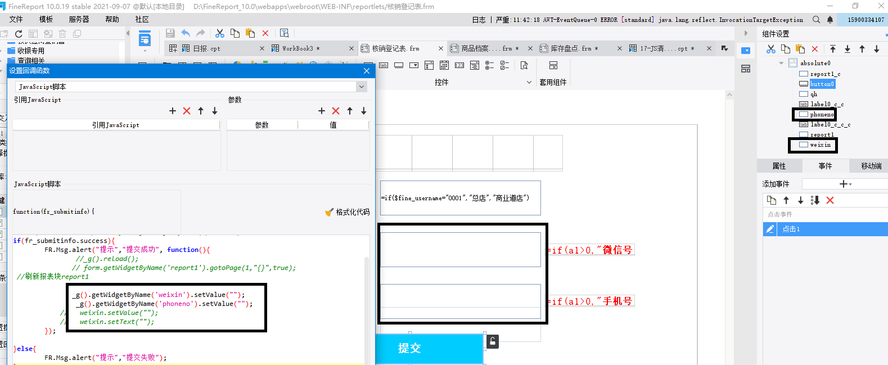The width and height of the screenshot is (888, 365).
Task: Click the cut icon in 组件设置 panel
Action: (771, 49)
